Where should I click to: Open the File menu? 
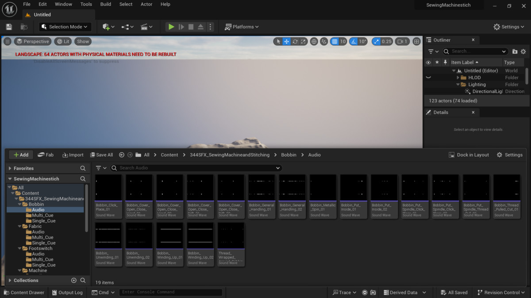27,4
